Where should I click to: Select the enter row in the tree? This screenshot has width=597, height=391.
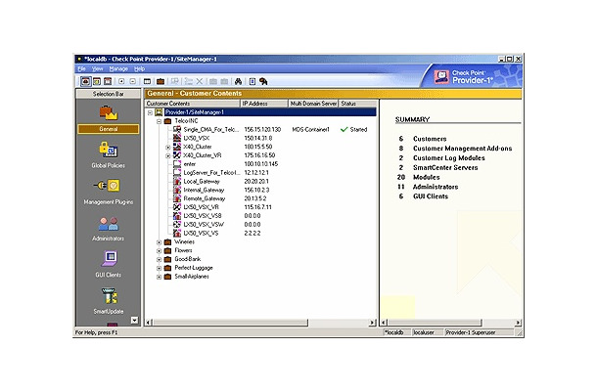(190, 164)
